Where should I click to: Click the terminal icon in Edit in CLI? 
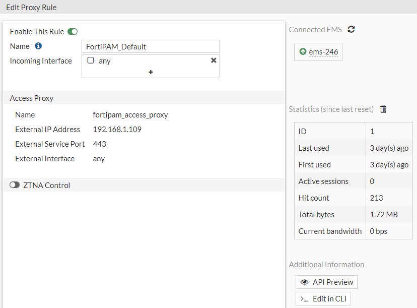(304, 298)
